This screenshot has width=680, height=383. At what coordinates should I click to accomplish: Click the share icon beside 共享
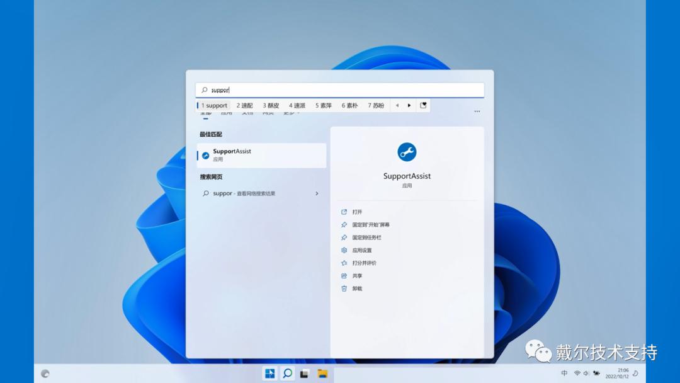pos(344,276)
